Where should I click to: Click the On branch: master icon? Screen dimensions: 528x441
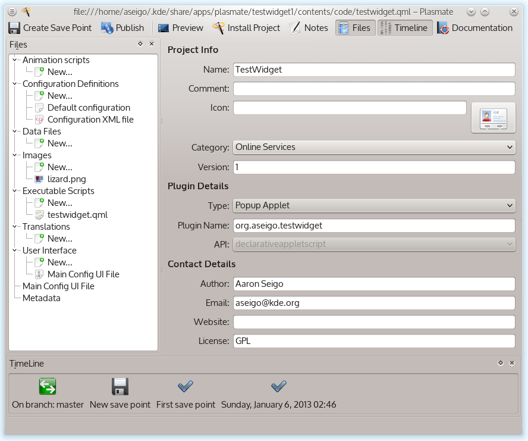pos(48,387)
